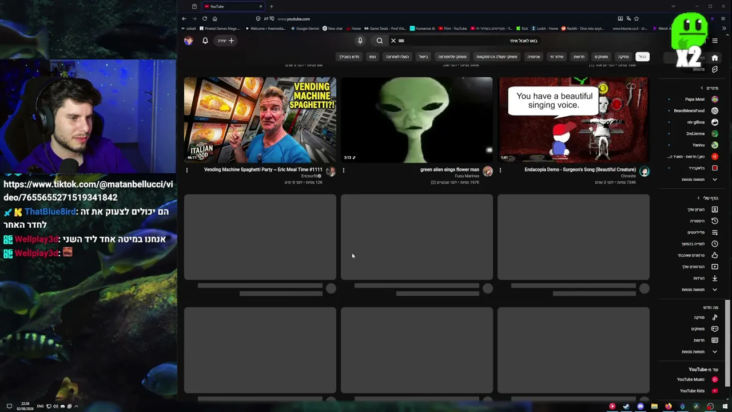This screenshot has width=732, height=412.
Task: Open Fuou Marinas channel avatar
Action: tap(488, 171)
